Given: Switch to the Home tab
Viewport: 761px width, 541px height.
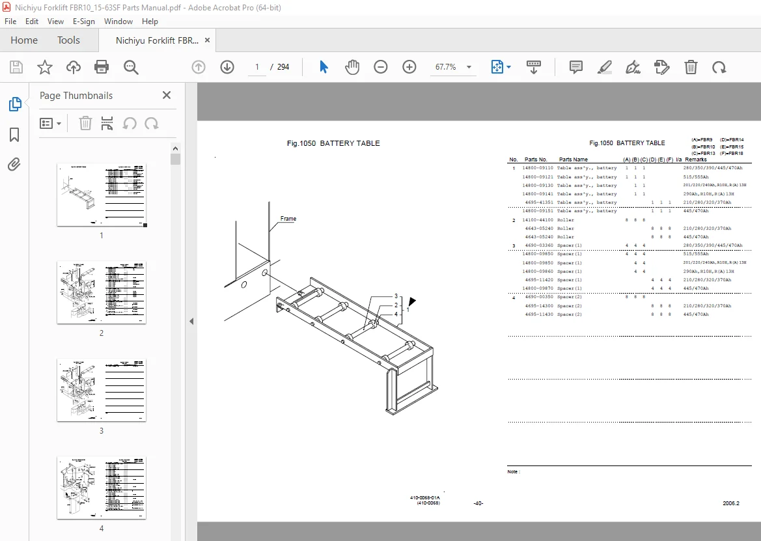Looking at the screenshot, I should [24, 40].
